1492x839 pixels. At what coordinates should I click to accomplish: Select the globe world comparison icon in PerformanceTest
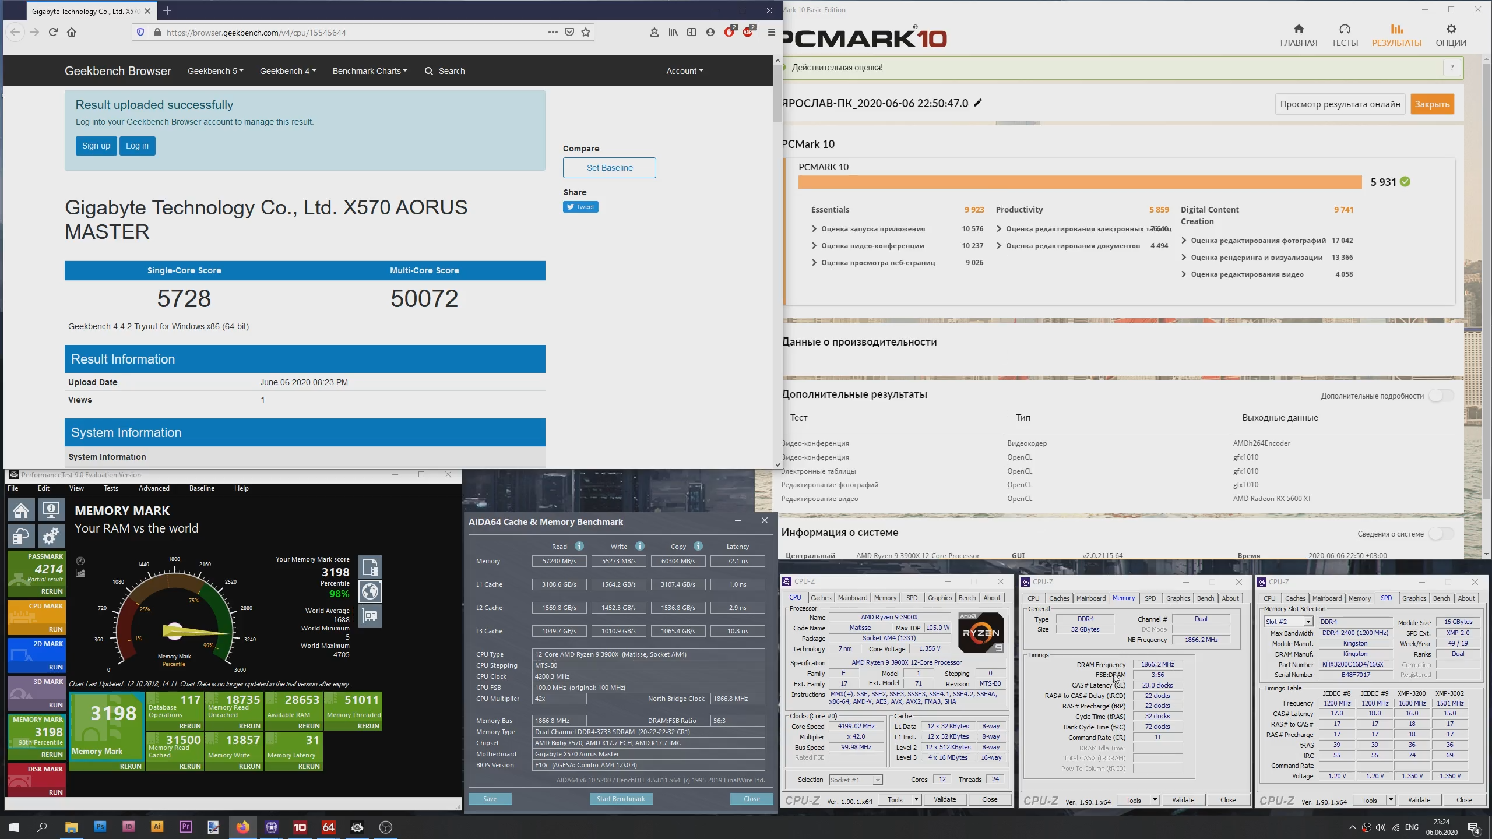(x=370, y=591)
